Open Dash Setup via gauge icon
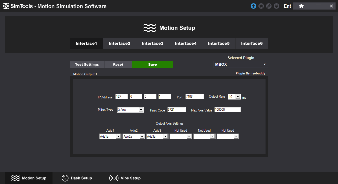Screen dimensions: 338x184 tap(65, 178)
